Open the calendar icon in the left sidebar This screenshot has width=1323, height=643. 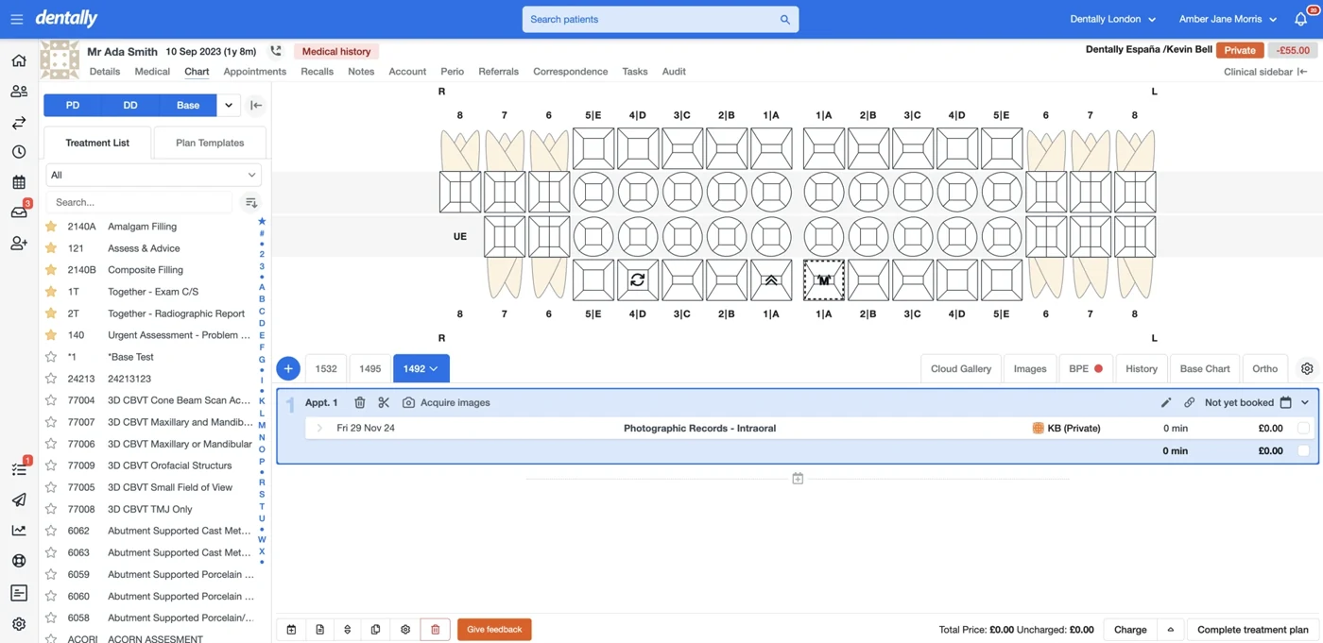click(x=19, y=182)
